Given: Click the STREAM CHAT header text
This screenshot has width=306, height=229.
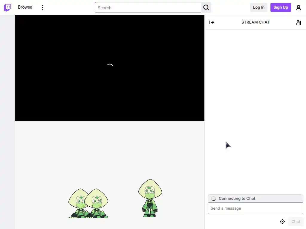Looking at the screenshot, I should [255, 22].
